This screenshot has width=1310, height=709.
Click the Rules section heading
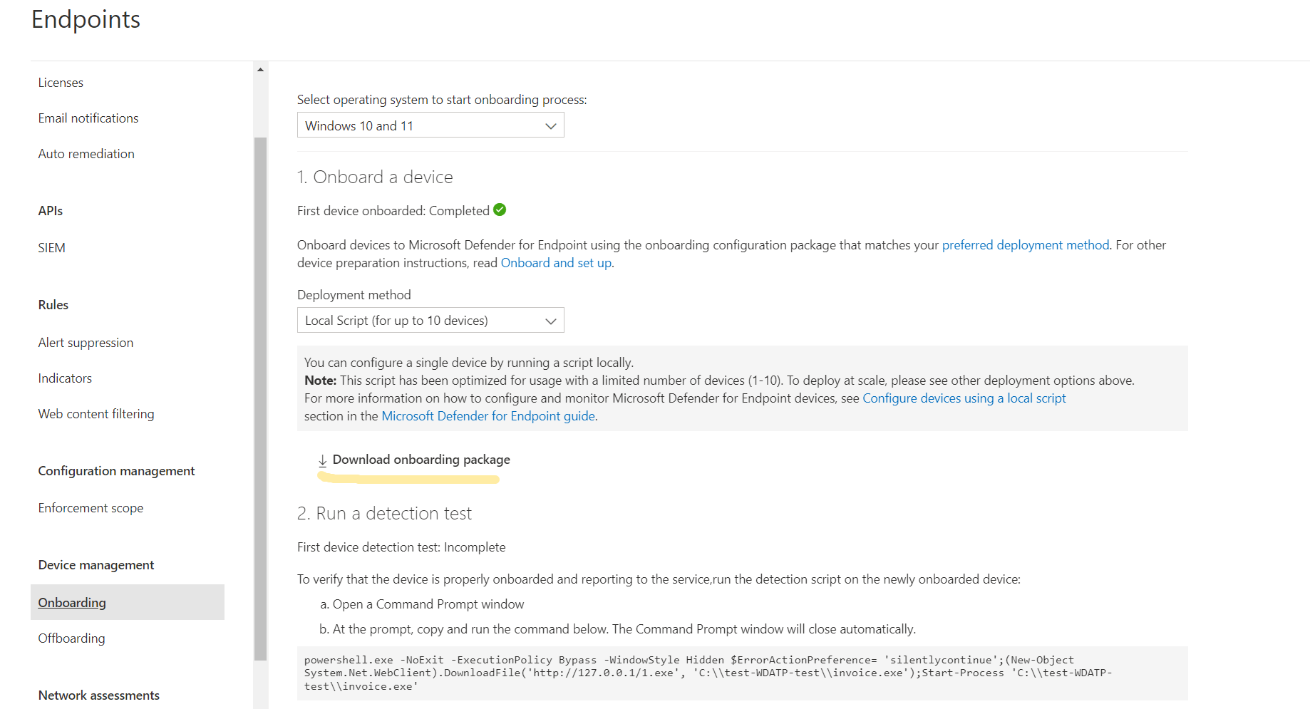(x=53, y=305)
